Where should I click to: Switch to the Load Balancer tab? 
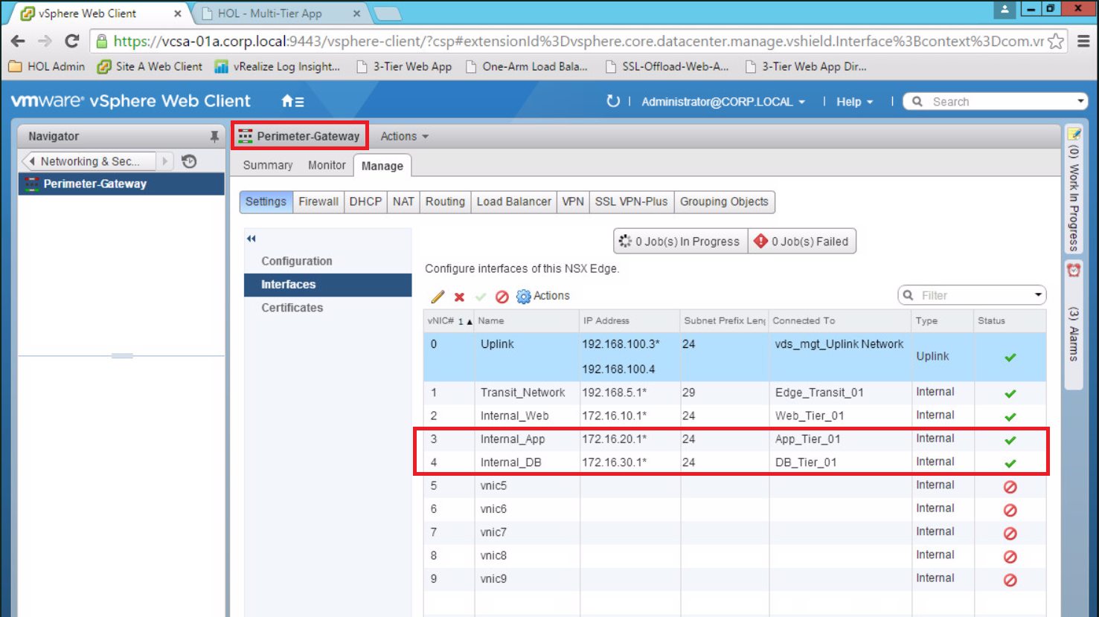click(x=513, y=201)
